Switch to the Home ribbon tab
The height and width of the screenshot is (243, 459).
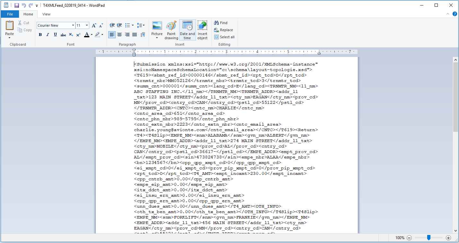pos(28,14)
